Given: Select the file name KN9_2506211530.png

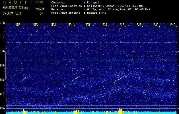Looking at the screenshot, I should 15,8.
